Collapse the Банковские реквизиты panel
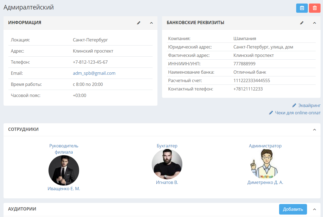Viewport: 323px width, 217px height. (315, 23)
